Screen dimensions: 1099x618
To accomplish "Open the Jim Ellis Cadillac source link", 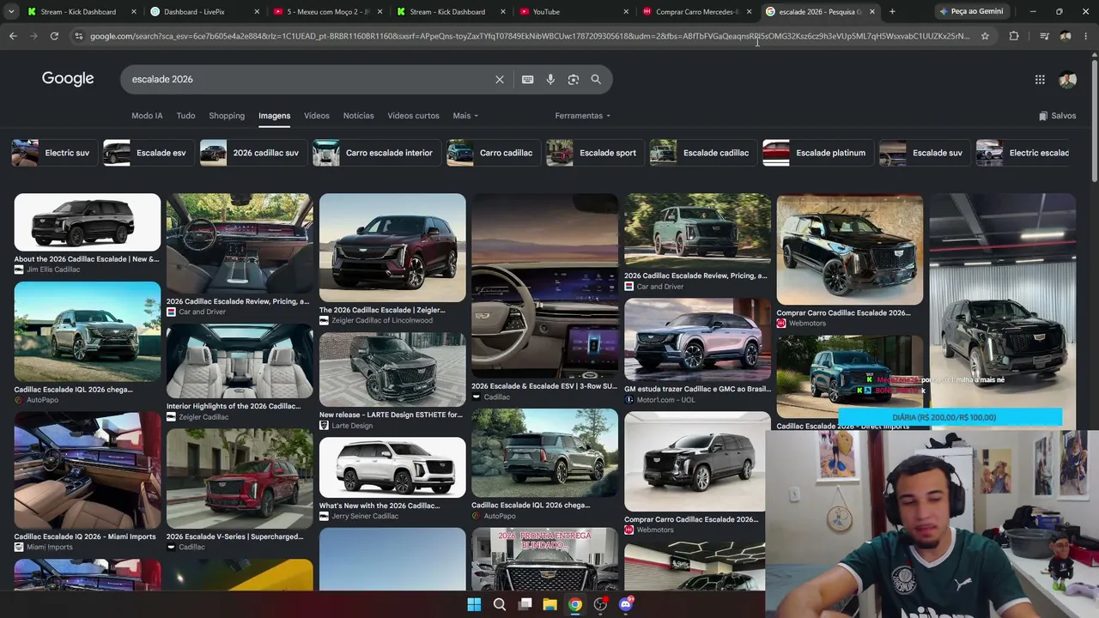I will tap(53, 270).
